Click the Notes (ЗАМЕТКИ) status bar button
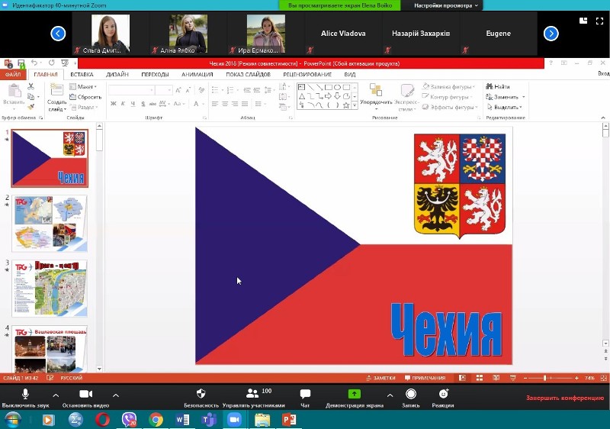This screenshot has height=429, width=610. (381, 378)
